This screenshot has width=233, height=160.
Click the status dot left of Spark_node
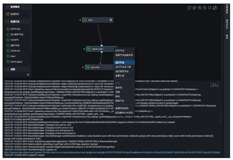[84, 49]
